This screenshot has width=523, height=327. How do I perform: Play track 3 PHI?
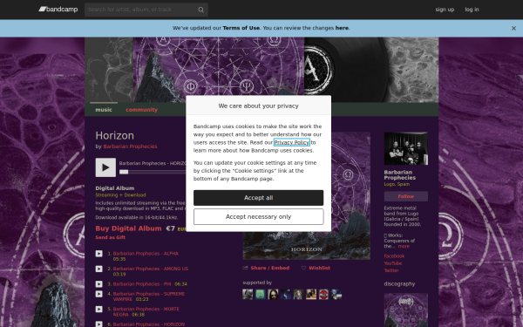pyautogui.click(x=99, y=284)
